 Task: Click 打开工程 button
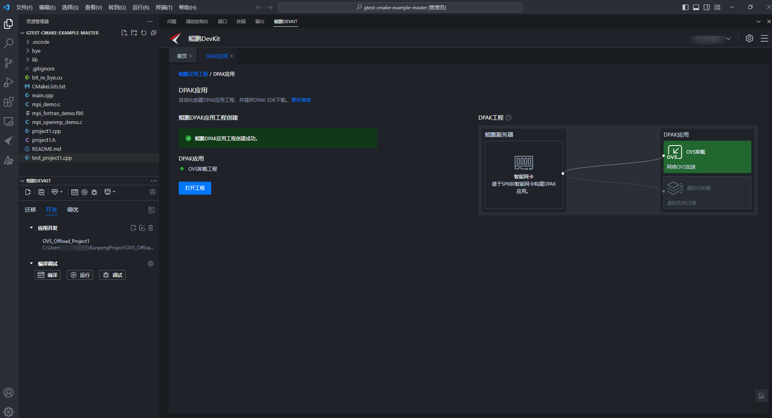coord(195,188)
